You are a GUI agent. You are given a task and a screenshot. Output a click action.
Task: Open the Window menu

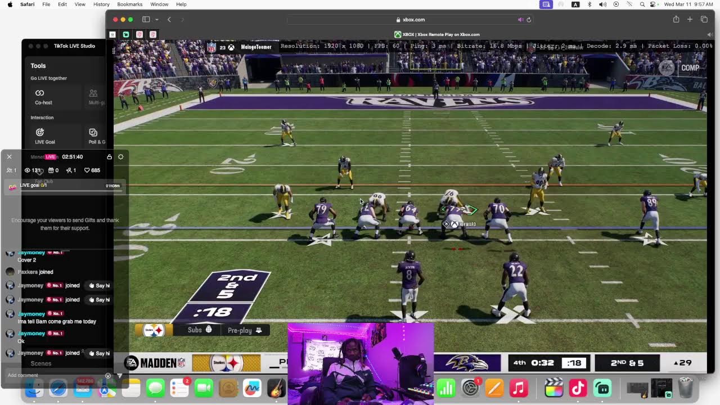click(159, 4)
